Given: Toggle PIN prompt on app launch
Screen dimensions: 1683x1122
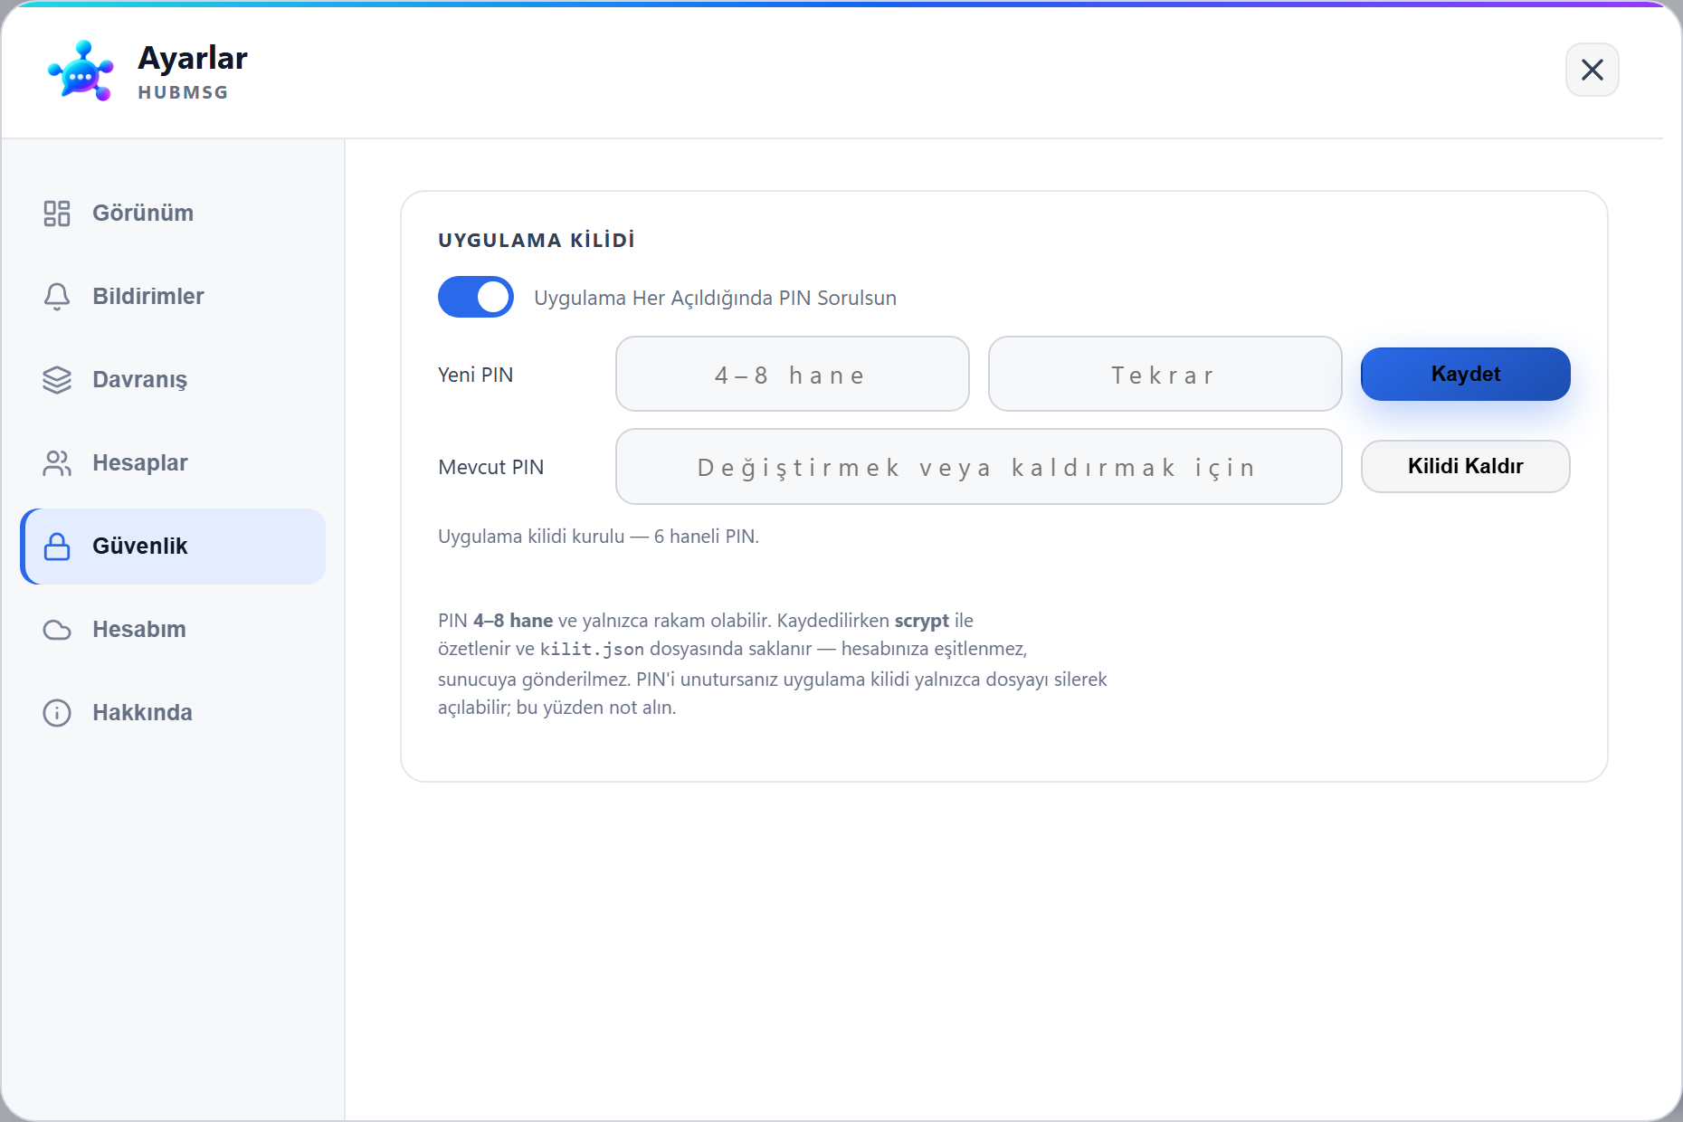Looking at the screenshot, I should pos(476,297).
